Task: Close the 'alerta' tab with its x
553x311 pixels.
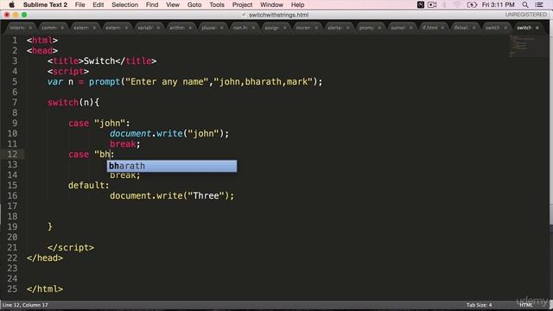Action: (347, 28)
